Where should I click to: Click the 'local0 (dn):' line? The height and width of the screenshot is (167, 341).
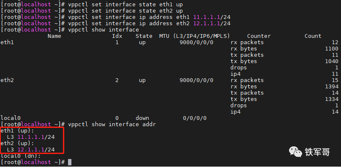coord(21,156)
